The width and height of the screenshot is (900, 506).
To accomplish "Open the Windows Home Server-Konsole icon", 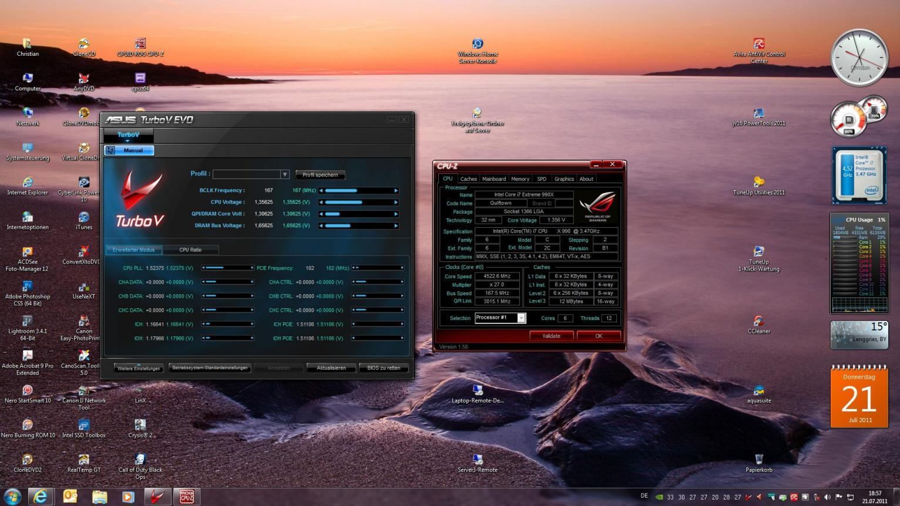I will click(x=478, y=50).
